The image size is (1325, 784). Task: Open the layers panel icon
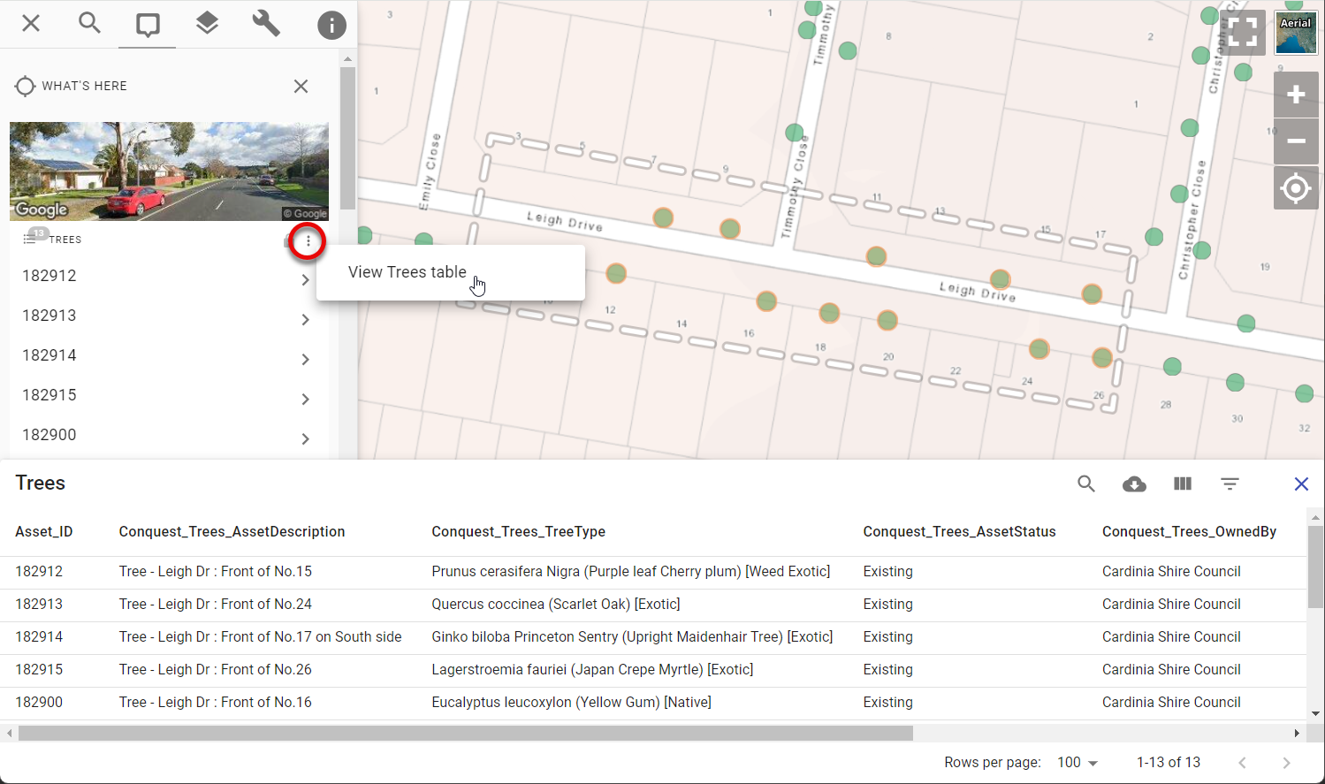point(207,23)
